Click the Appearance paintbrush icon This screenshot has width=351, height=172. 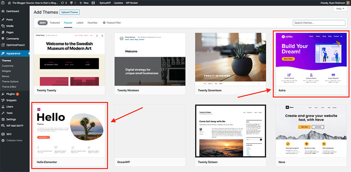[3, 53]
